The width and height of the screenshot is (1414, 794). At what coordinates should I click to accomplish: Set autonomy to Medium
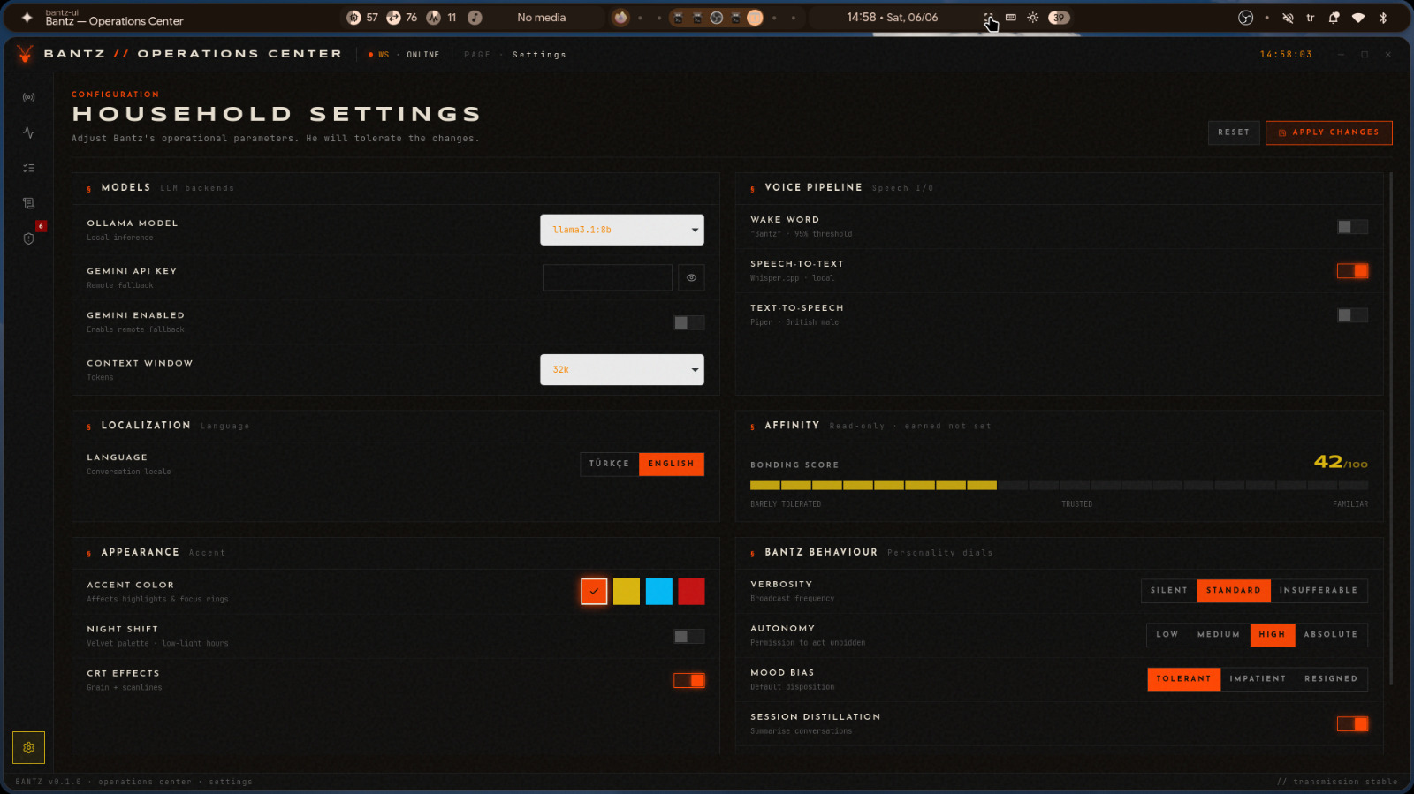click(x=1219, y=634)
